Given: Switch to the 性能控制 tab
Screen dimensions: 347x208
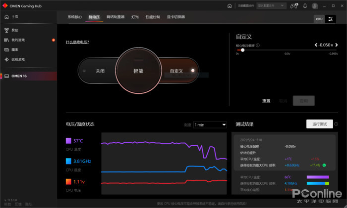Looking at the screenshot, I should [x=153, y=17].
